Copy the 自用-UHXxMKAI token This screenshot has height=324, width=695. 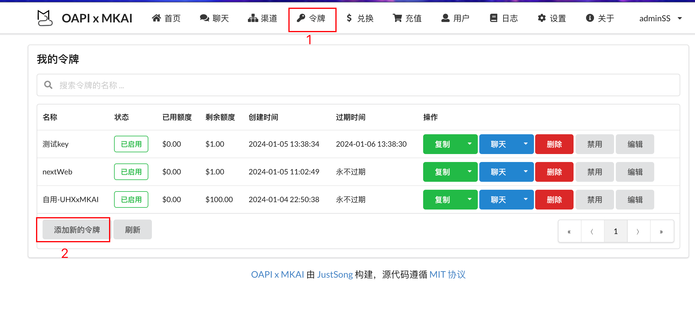click(x=442, y=199)
